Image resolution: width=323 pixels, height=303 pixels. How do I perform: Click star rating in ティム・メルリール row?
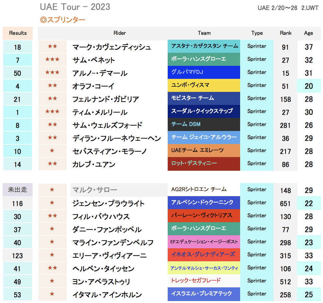point(52,112)
